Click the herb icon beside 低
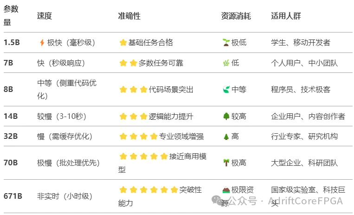Viewport: 354px width, 215px height. 226,63
